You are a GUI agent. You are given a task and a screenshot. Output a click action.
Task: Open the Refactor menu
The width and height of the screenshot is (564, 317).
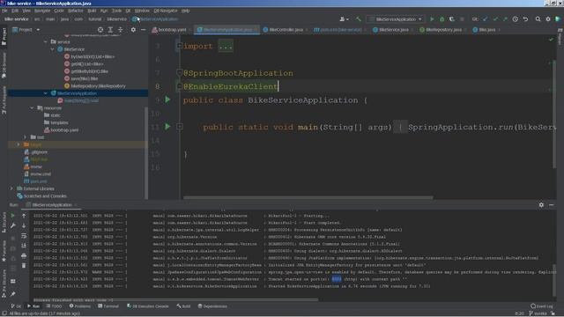[x=76, y=11]
